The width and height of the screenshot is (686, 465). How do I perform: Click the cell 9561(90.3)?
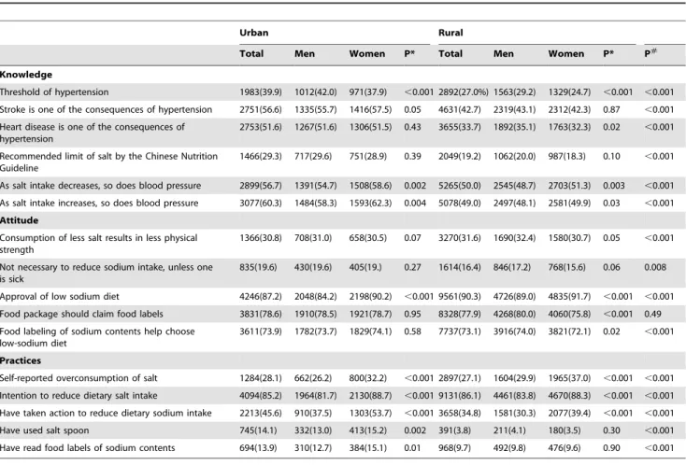click(460, 297)
